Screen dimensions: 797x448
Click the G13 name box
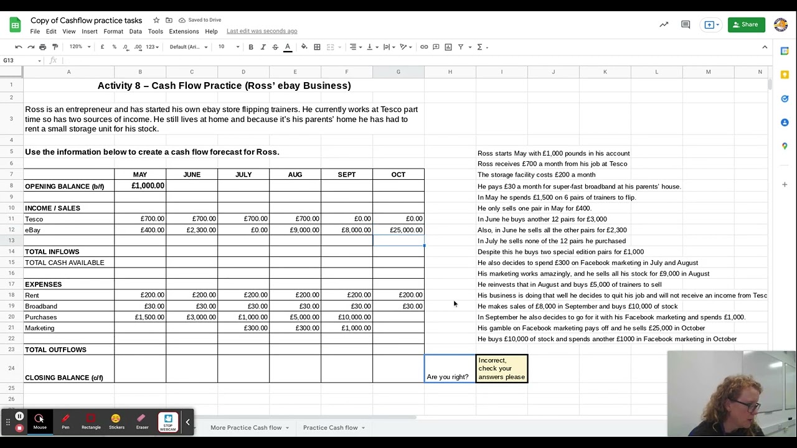[22, 60]
